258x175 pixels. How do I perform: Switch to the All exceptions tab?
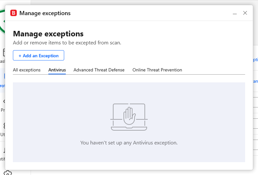(27, 70)
